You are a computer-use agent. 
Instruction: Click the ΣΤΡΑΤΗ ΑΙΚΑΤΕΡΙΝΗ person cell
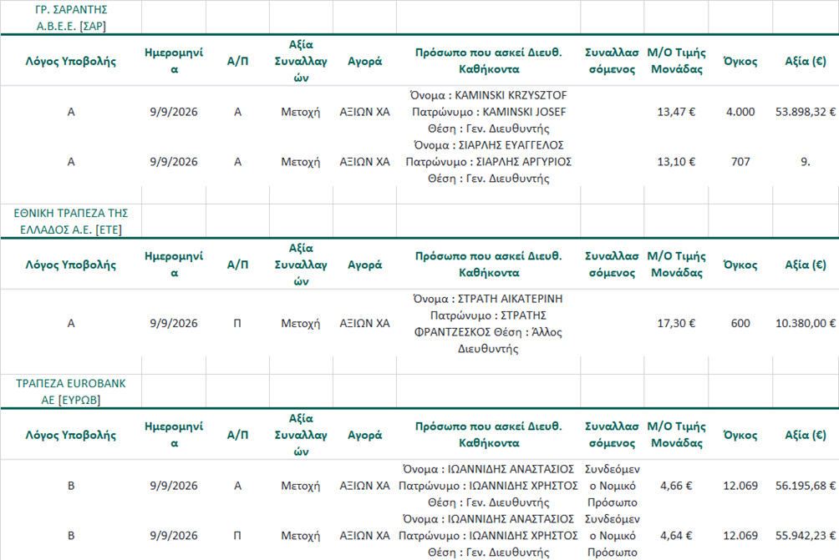pyautogui.click(x=489, y=323)
